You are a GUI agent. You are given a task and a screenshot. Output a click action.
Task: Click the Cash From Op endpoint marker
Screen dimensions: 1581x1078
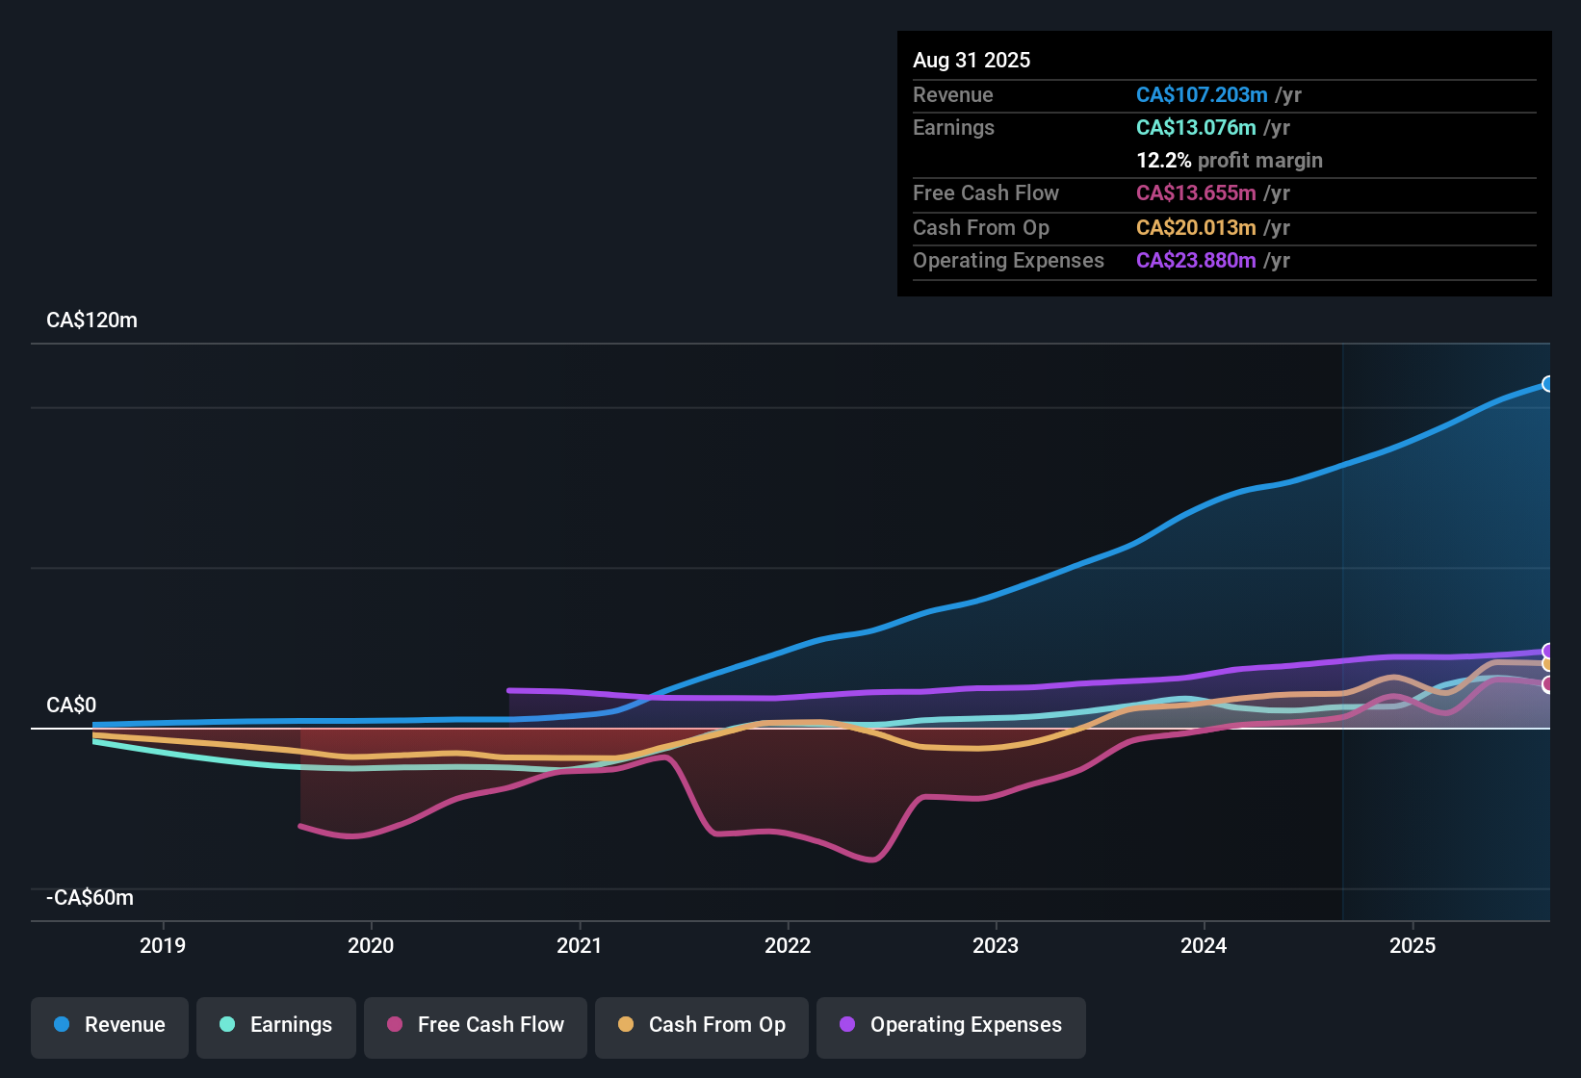pos(1548,664)
